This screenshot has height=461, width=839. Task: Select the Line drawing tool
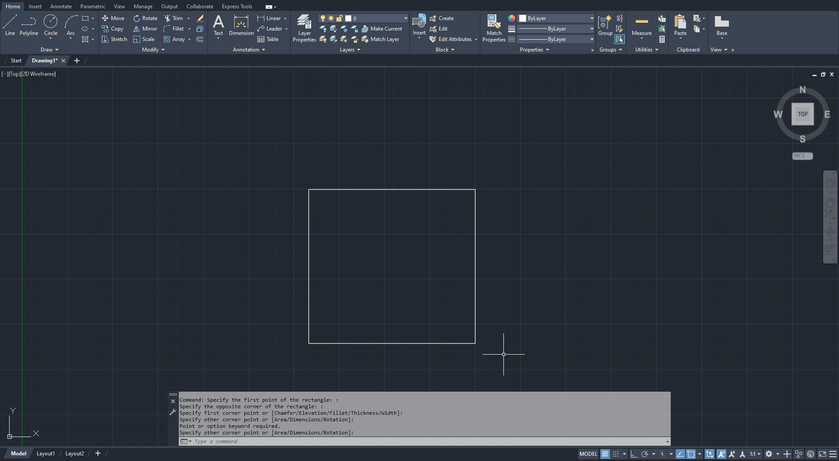(x=10, y=25)
